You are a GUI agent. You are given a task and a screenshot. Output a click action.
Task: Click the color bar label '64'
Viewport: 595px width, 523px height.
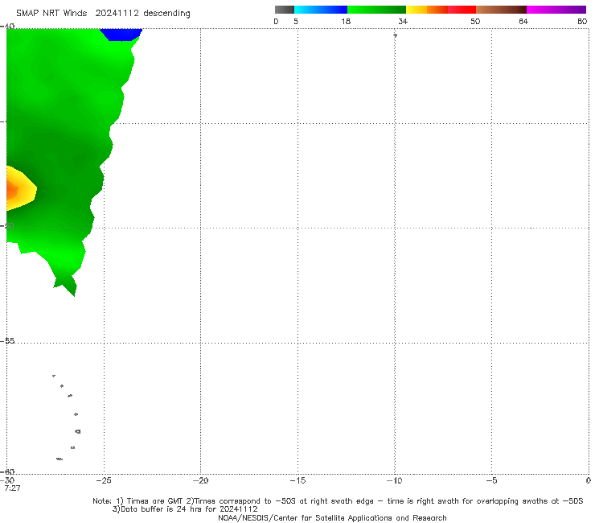tap(523, 22)
